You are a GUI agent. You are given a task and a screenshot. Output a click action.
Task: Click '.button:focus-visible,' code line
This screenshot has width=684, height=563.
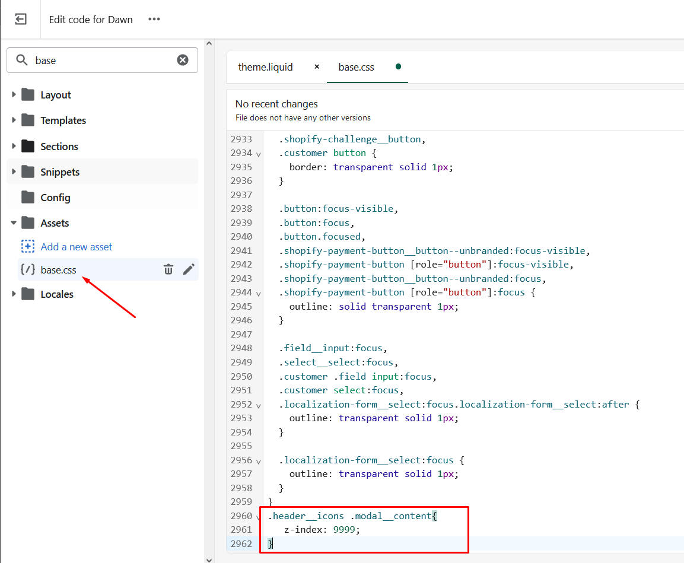[339, 209]
